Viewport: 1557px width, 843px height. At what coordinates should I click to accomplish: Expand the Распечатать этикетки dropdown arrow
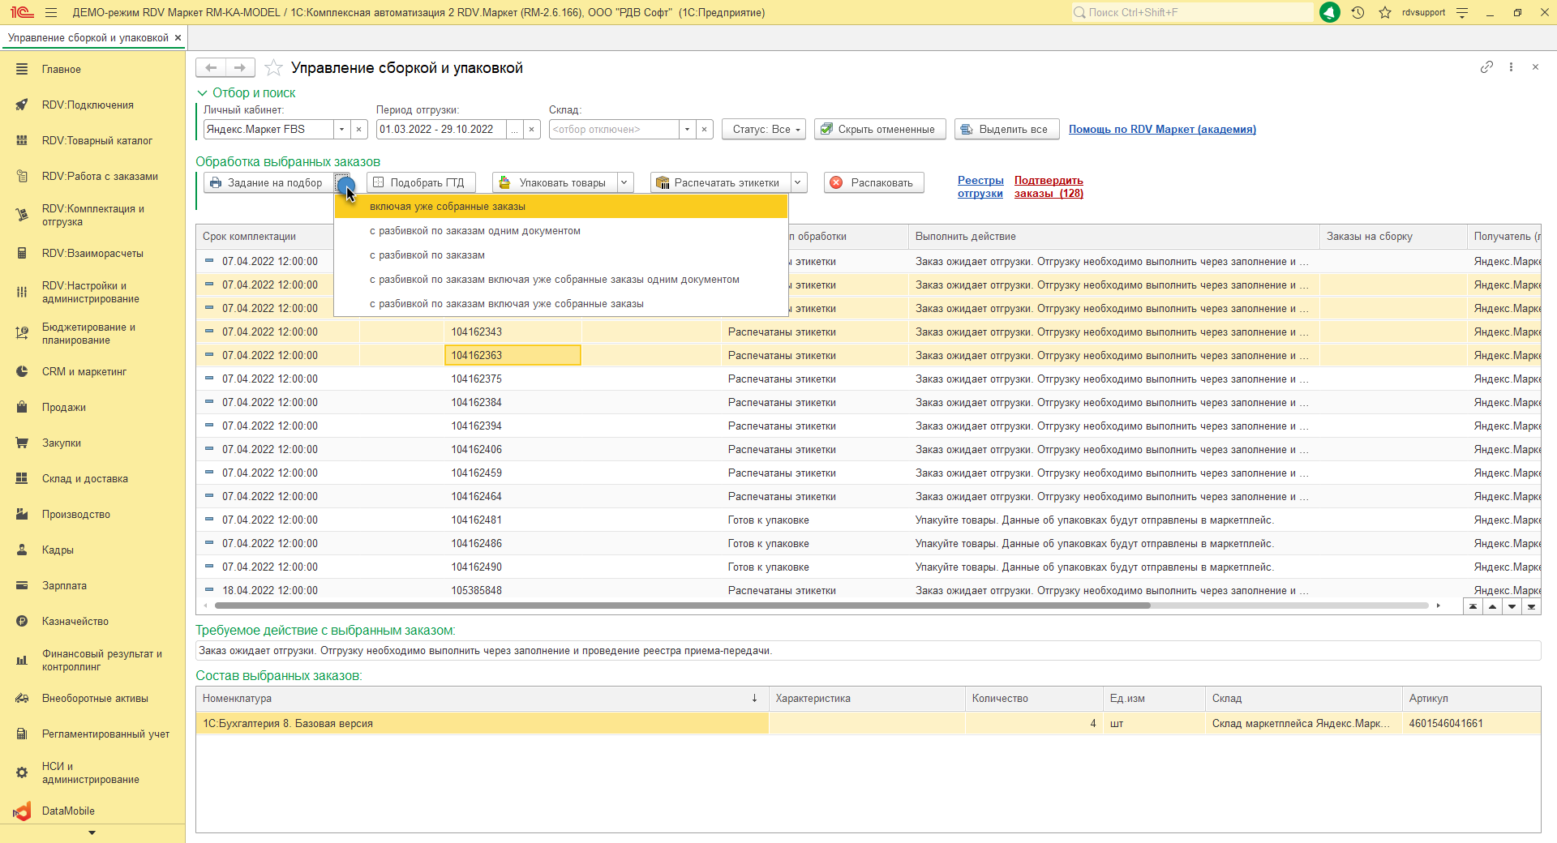798,183
